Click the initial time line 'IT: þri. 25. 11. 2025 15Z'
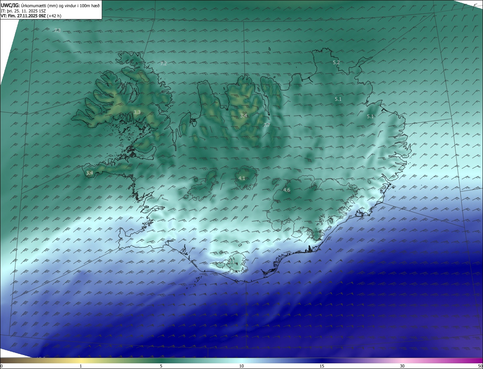This screenshot has height=369, width=483. click(23, 11)
